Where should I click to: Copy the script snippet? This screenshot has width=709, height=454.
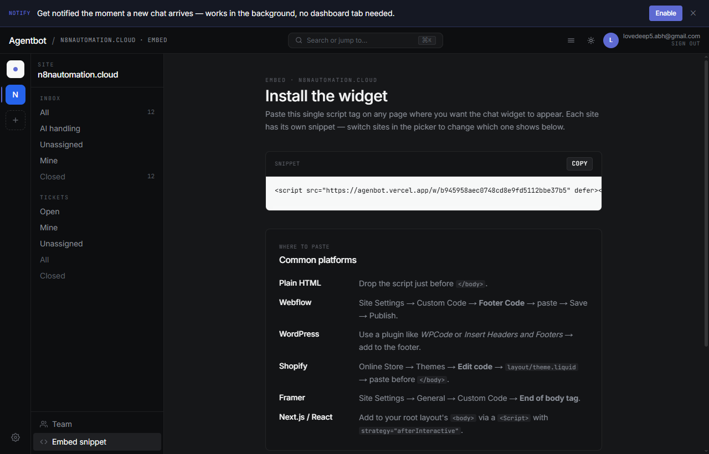tap(579, 163)
